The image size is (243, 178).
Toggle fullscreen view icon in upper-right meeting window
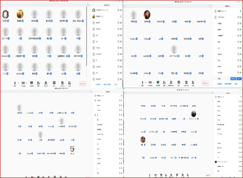[x=210, y=6]
